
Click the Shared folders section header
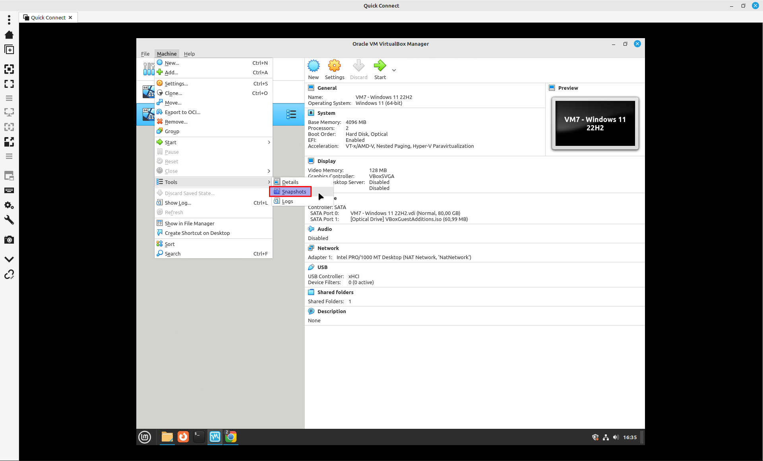335,292
